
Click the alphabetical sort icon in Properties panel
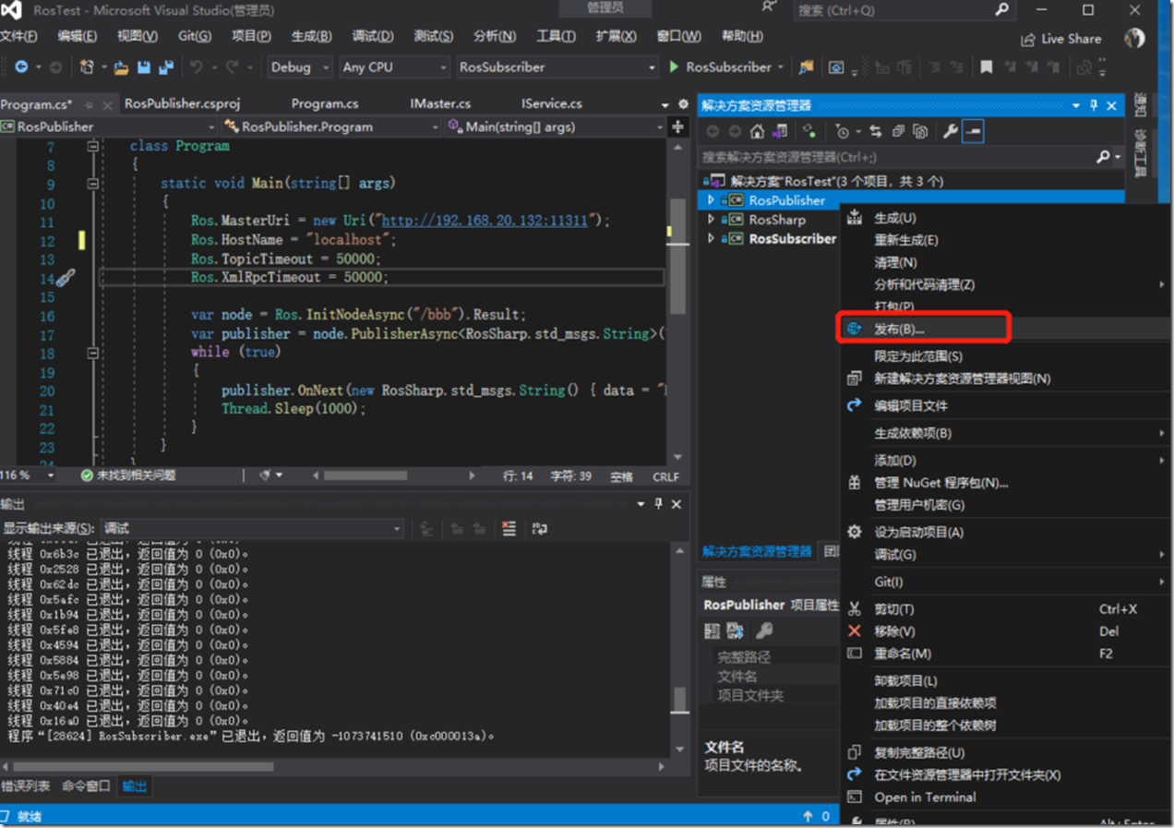[736, 631]
